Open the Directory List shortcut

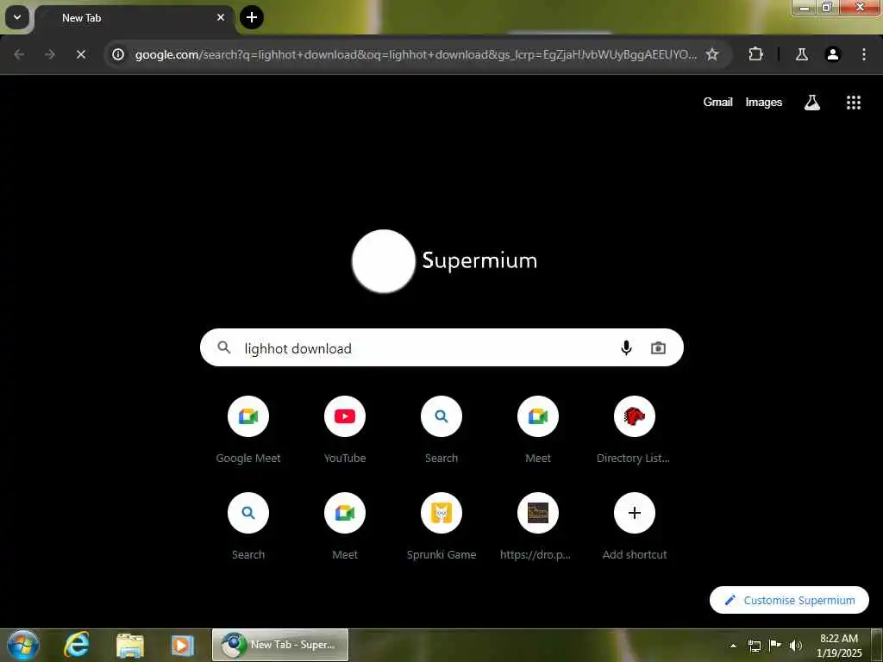tap(634, 429)
